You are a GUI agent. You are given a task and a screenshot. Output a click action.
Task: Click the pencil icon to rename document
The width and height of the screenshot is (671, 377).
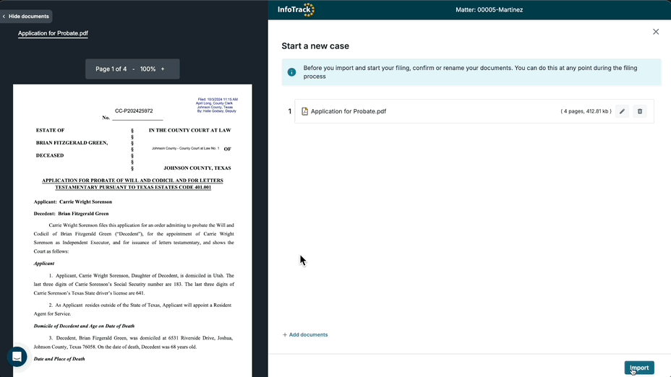622,111
